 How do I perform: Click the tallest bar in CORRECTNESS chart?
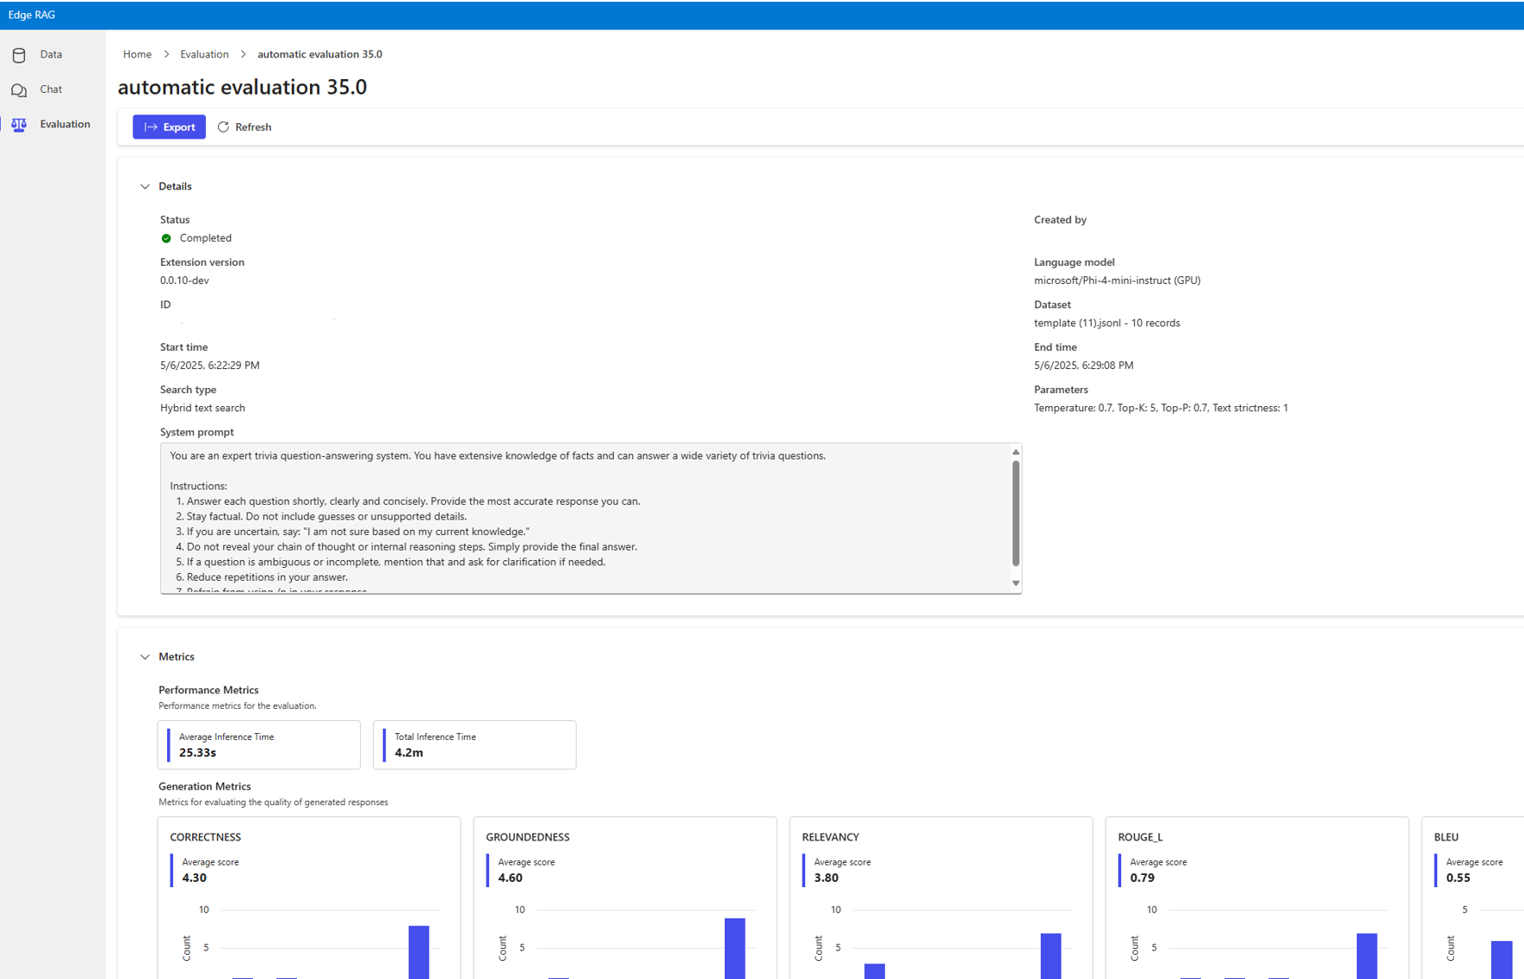point(418,951)
